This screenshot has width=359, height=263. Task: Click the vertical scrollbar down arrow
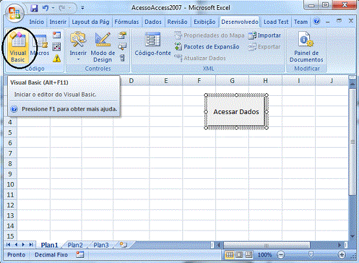(353, 236)
